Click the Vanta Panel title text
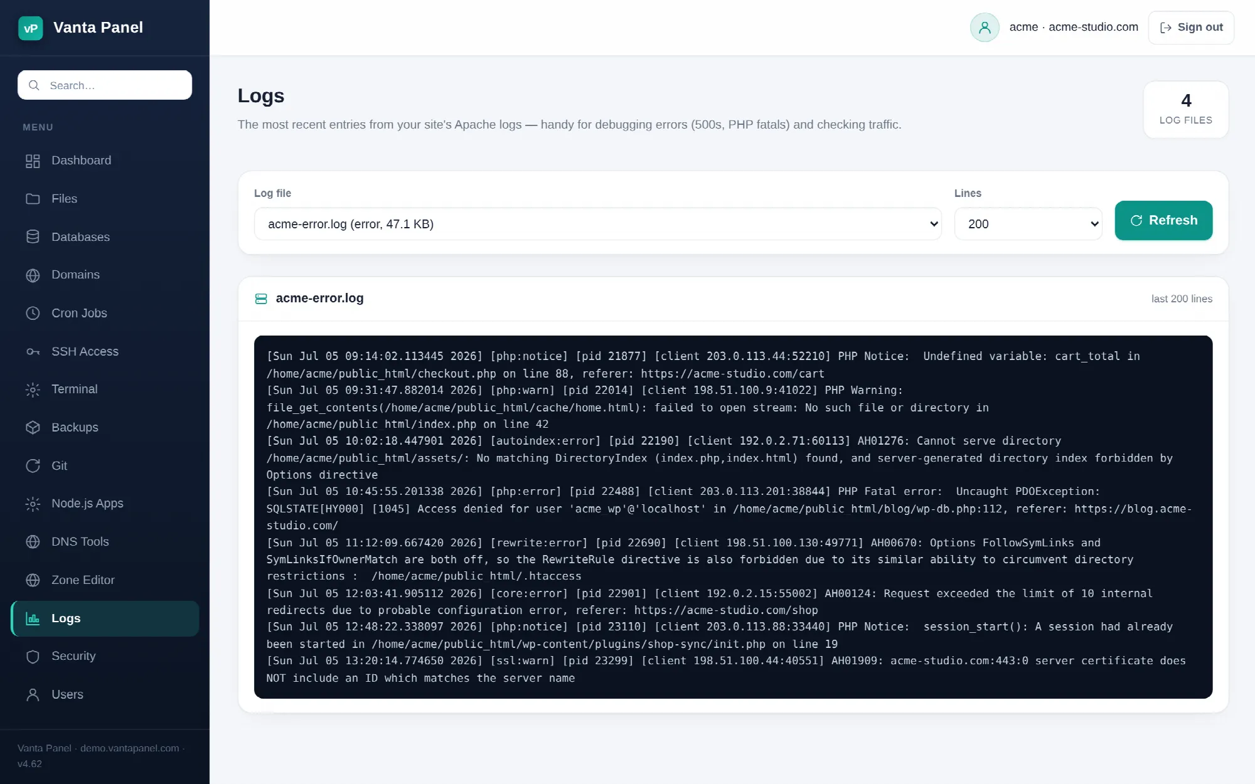 (98, 28)
